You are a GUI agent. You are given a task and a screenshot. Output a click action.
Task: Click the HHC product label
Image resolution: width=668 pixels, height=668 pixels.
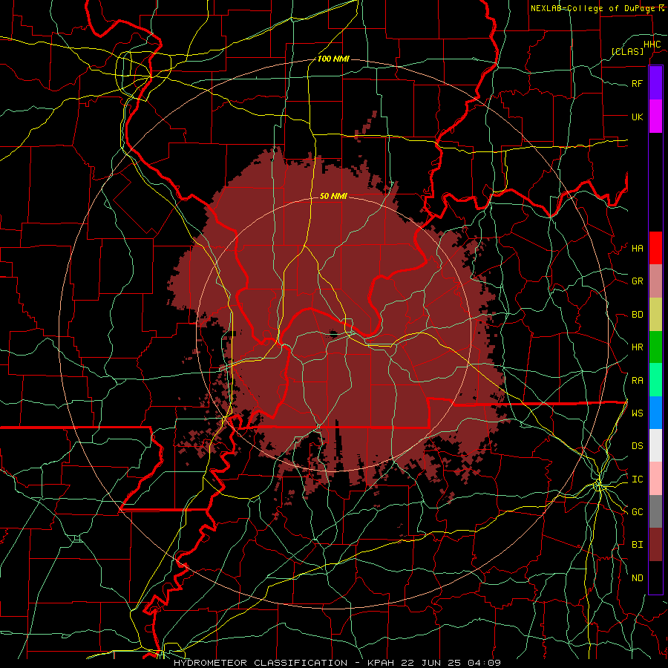652,45
